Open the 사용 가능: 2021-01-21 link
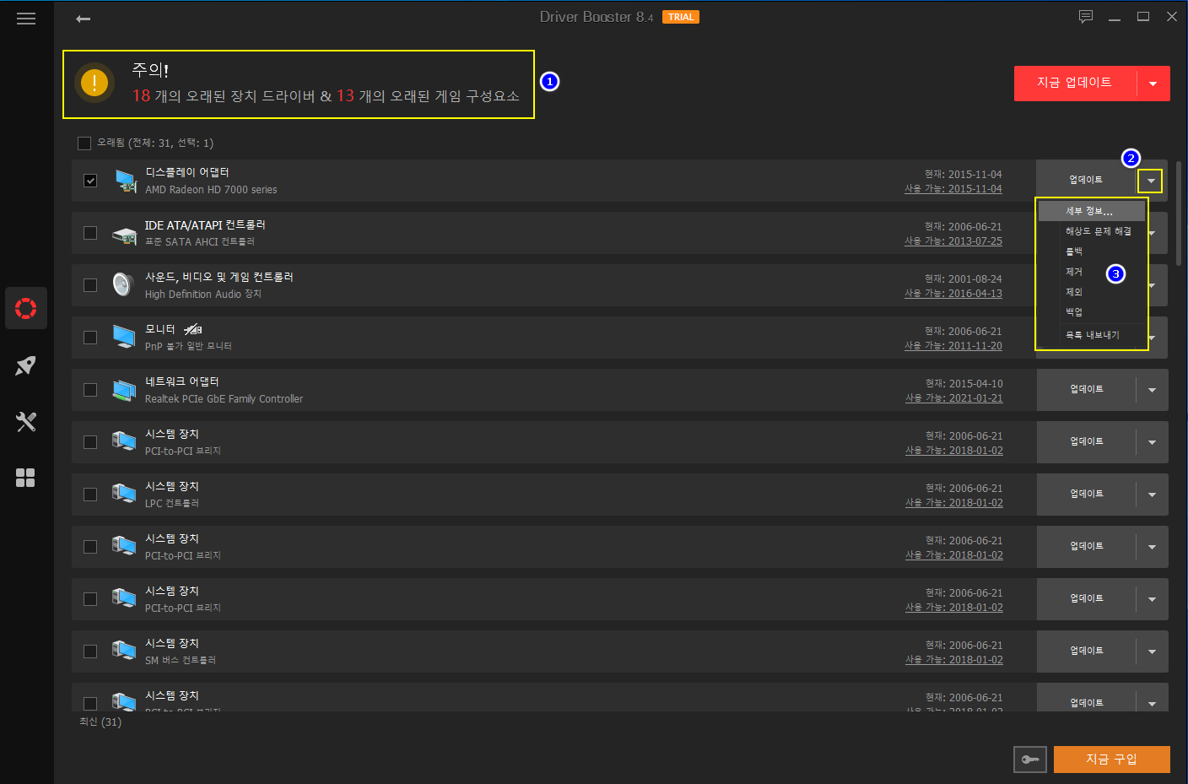Image resolution: width=1188 pixels, height=784 pixels. coord(954,398)
